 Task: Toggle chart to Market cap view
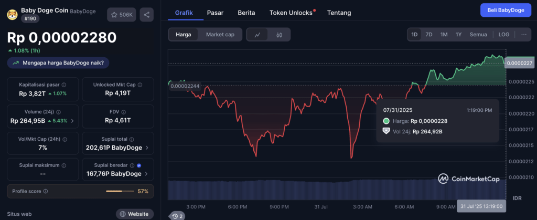220,35
